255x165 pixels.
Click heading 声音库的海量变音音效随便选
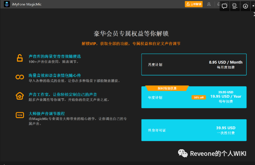55,57
